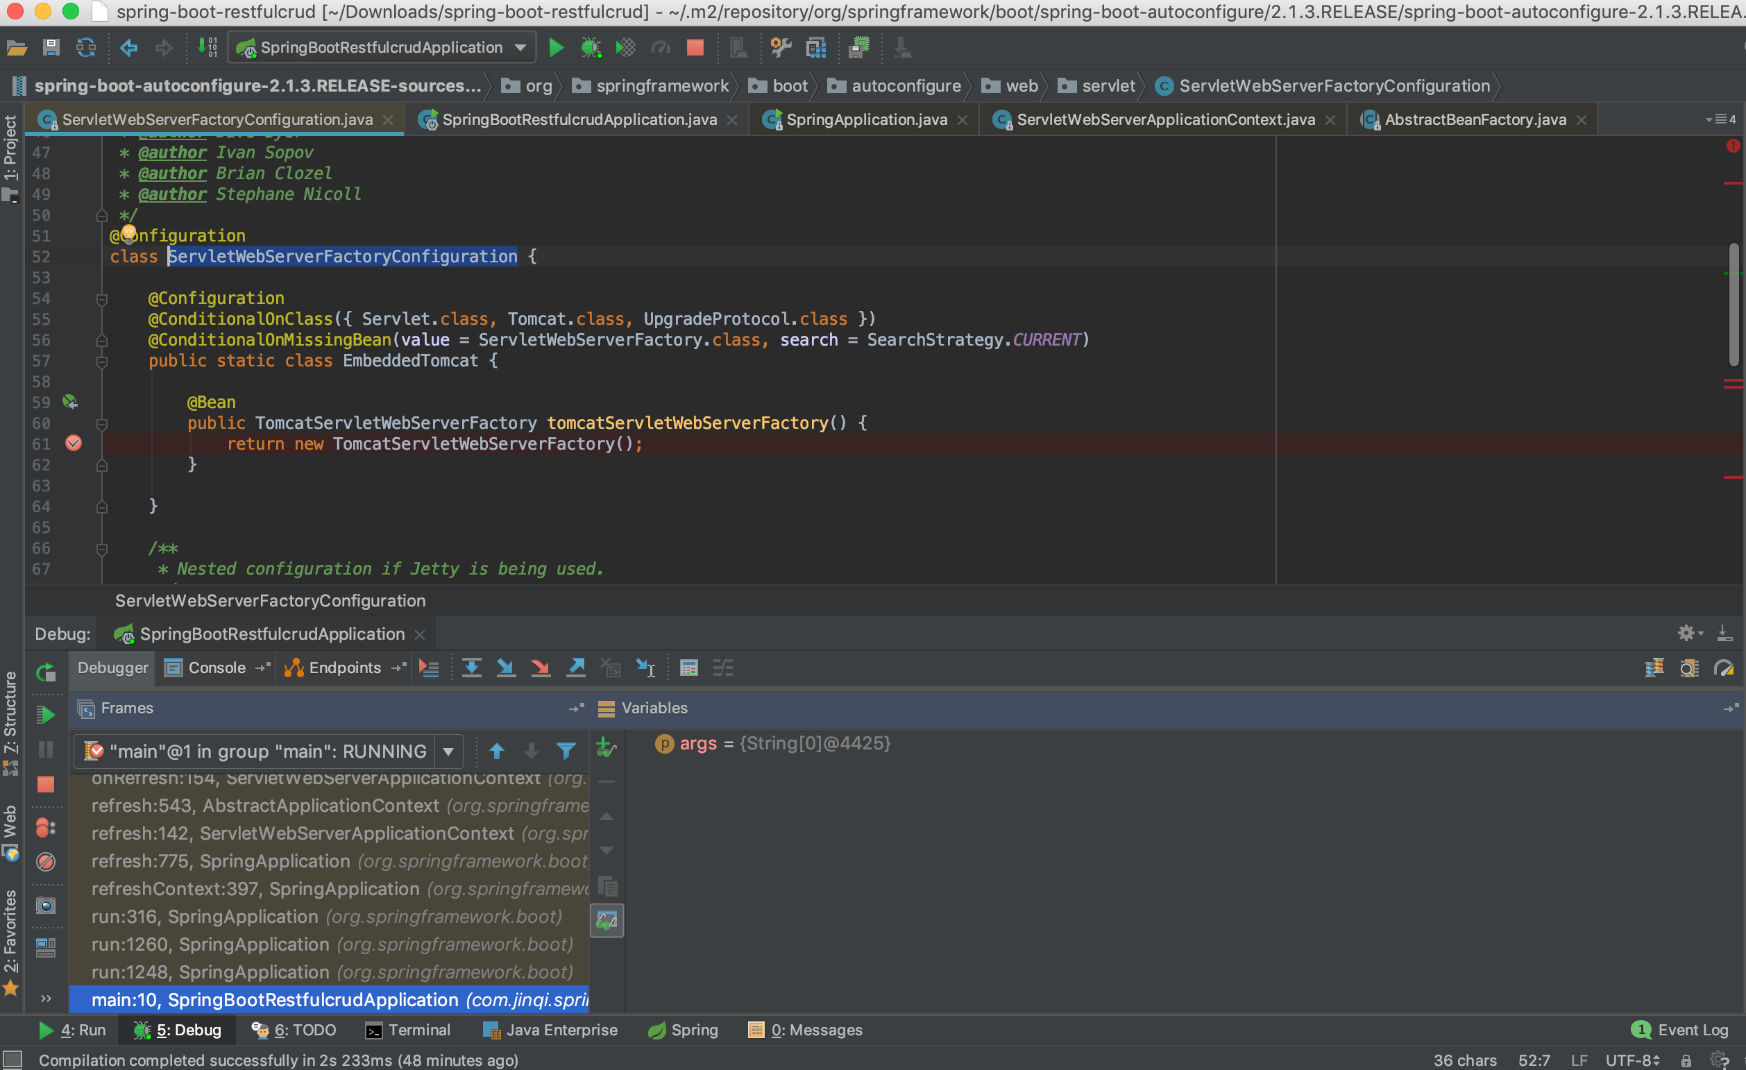Click the Step Into debugger icon
Image resolution: width=1746 pixels, height=1070 pixels.
point(506,668)
